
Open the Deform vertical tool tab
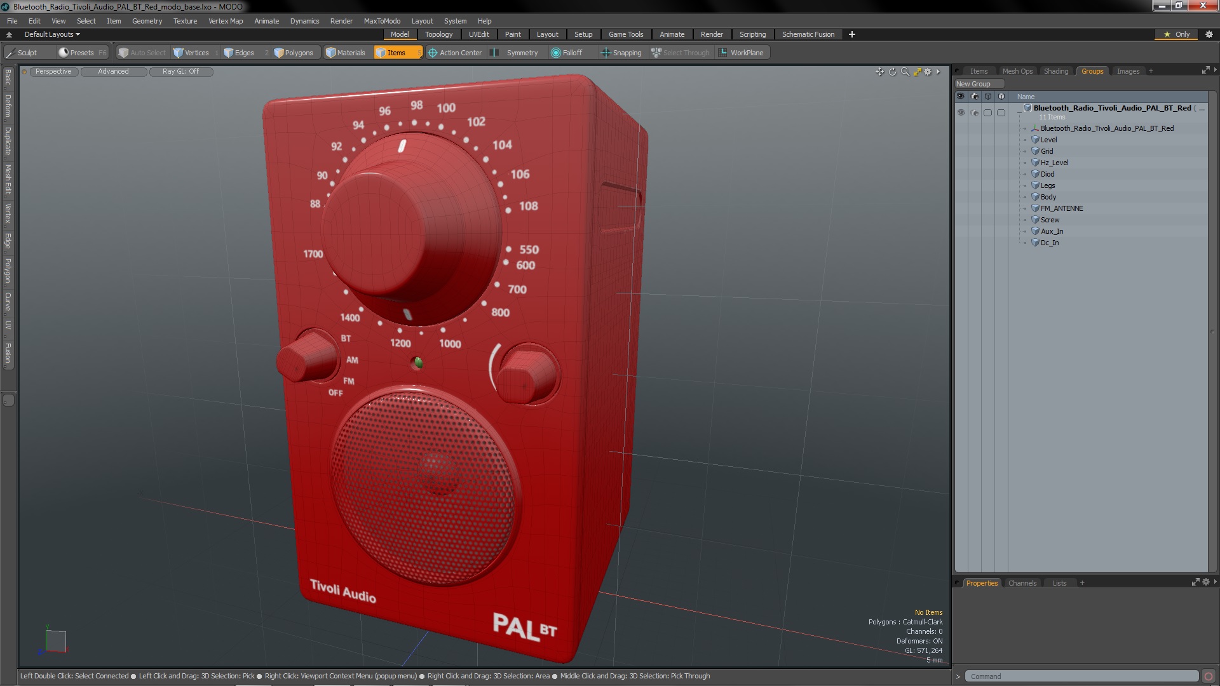(8, 106)
